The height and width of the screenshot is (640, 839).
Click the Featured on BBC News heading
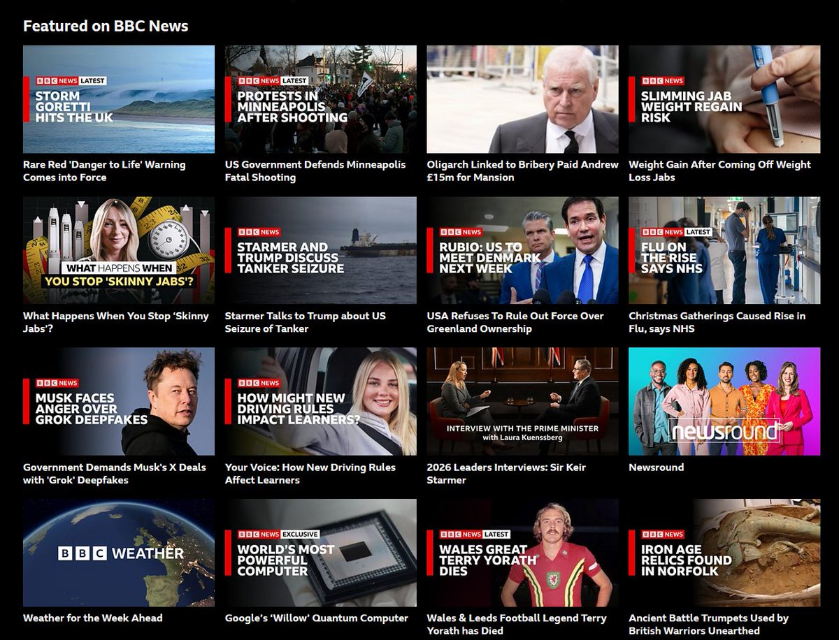click(106, 26)
